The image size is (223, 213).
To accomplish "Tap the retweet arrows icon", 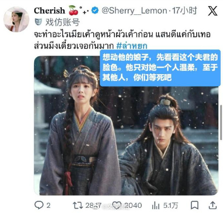I will click(78, 205).
